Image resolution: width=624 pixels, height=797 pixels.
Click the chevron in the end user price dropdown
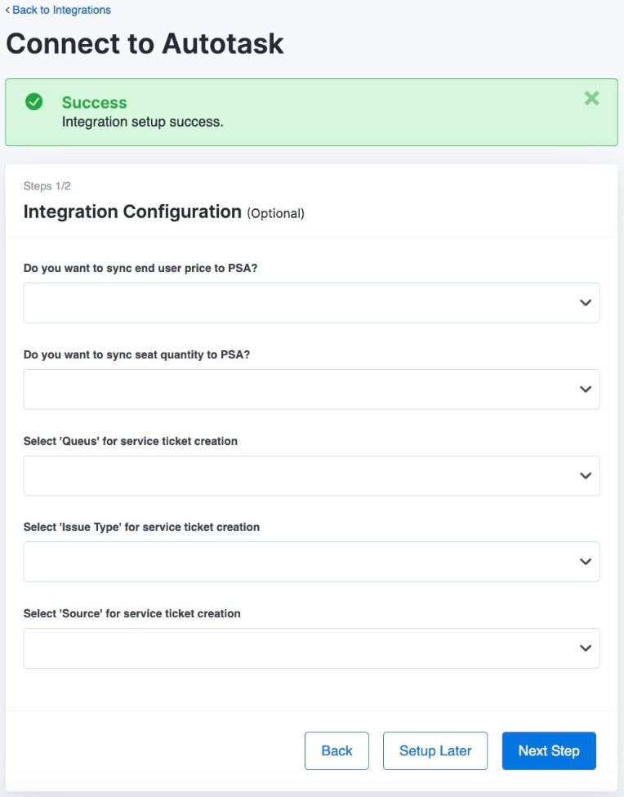pyautogui.click(x=585, y=303)
